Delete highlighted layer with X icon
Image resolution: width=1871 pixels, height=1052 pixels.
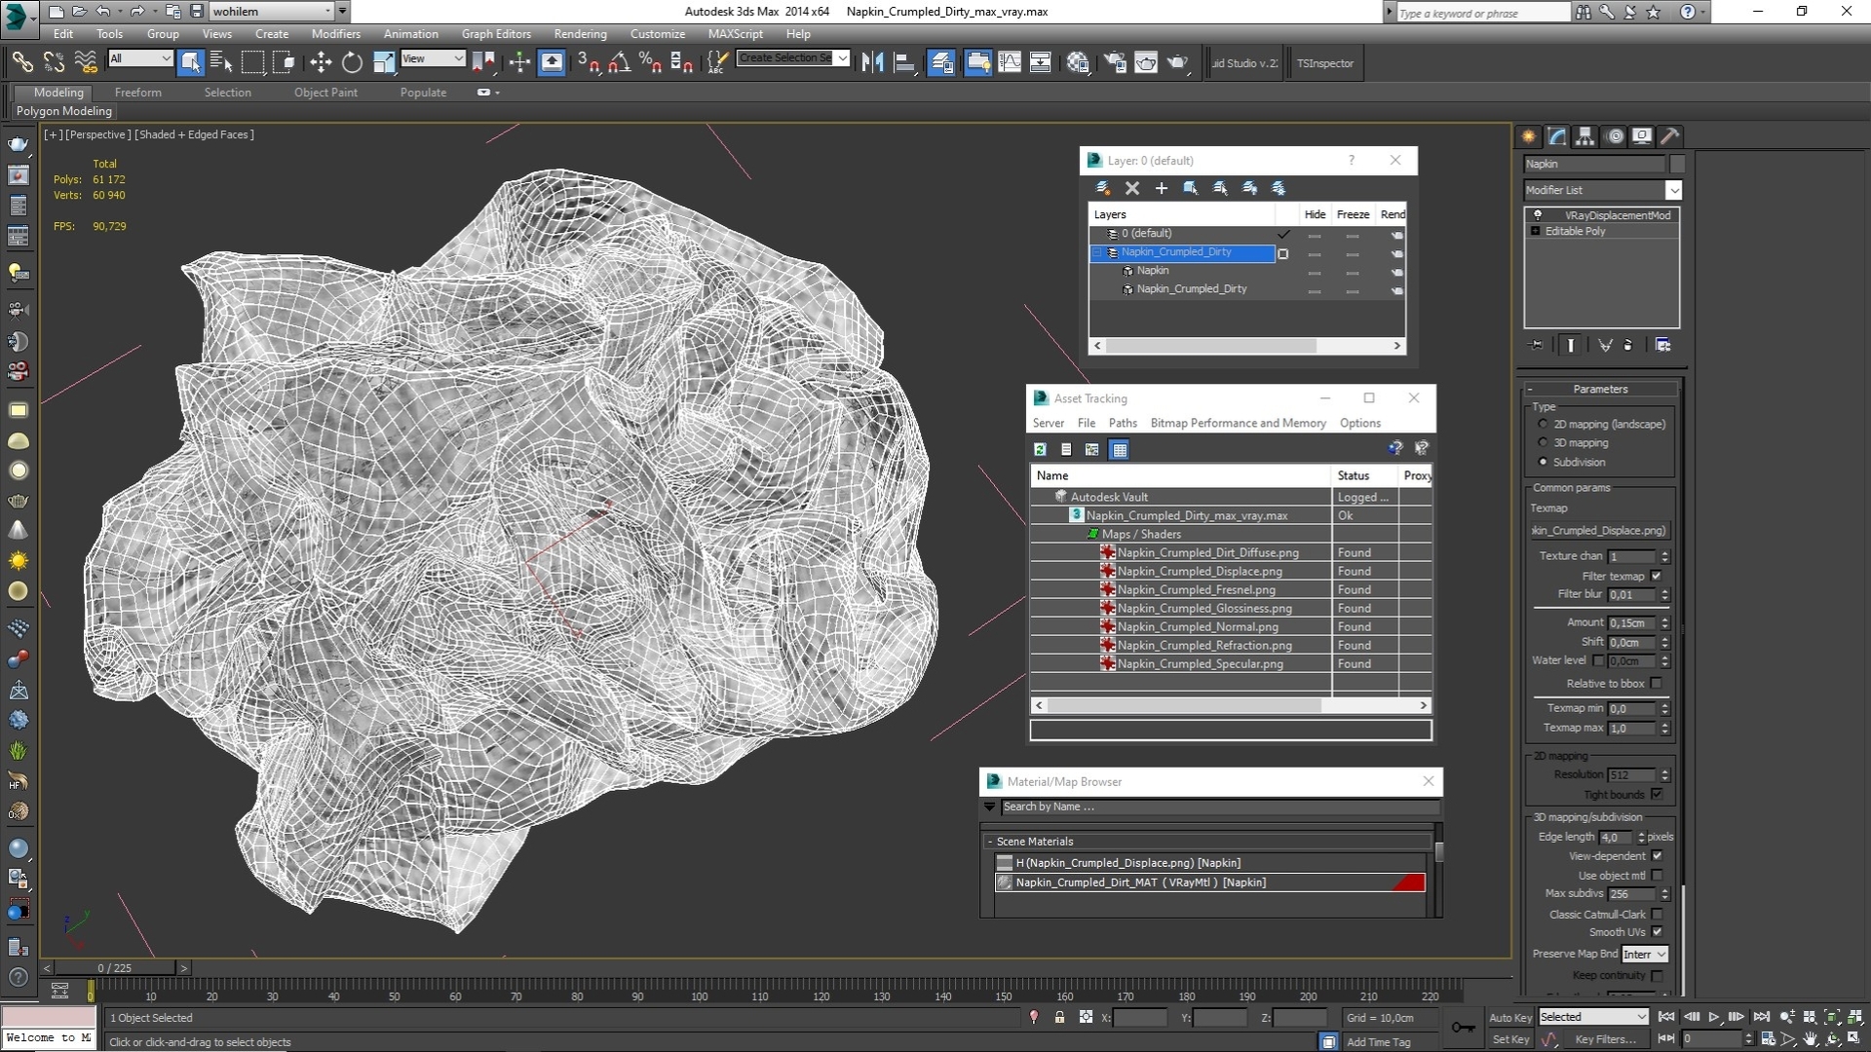point(1131,188)
